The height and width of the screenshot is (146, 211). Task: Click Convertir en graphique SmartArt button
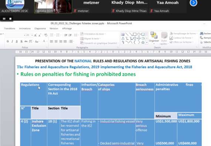click(x=99, y=43)
